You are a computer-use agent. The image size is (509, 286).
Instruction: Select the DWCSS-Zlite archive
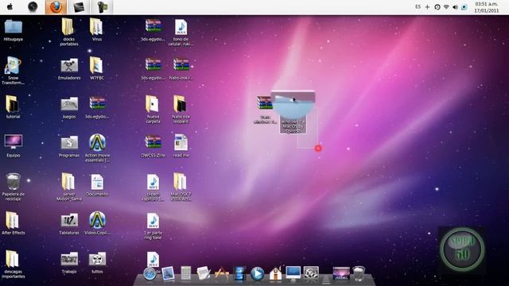click(x=153, y=146)
